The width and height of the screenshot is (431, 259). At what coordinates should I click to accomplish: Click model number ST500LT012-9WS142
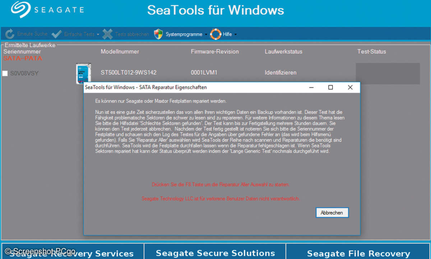click(129, 73)
